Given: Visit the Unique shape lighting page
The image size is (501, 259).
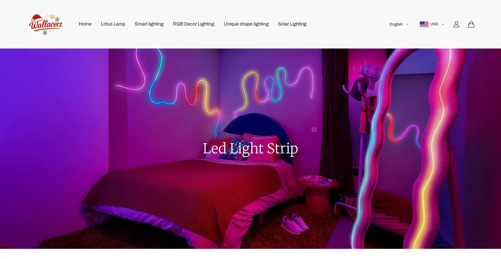Looking at the screenshot, I should click(246, 24).
